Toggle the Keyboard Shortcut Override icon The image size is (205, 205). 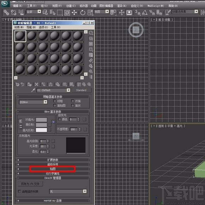pyautogui.click(x=129, y=13)
